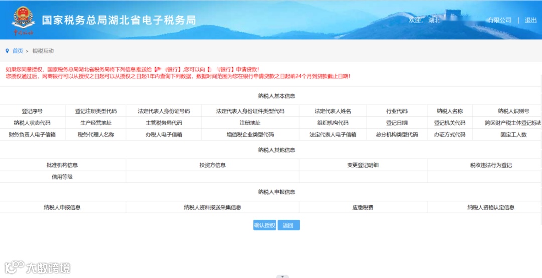Go to 首页 breadcrumb link
Screen dimensions: 542x278
point(18,51)
